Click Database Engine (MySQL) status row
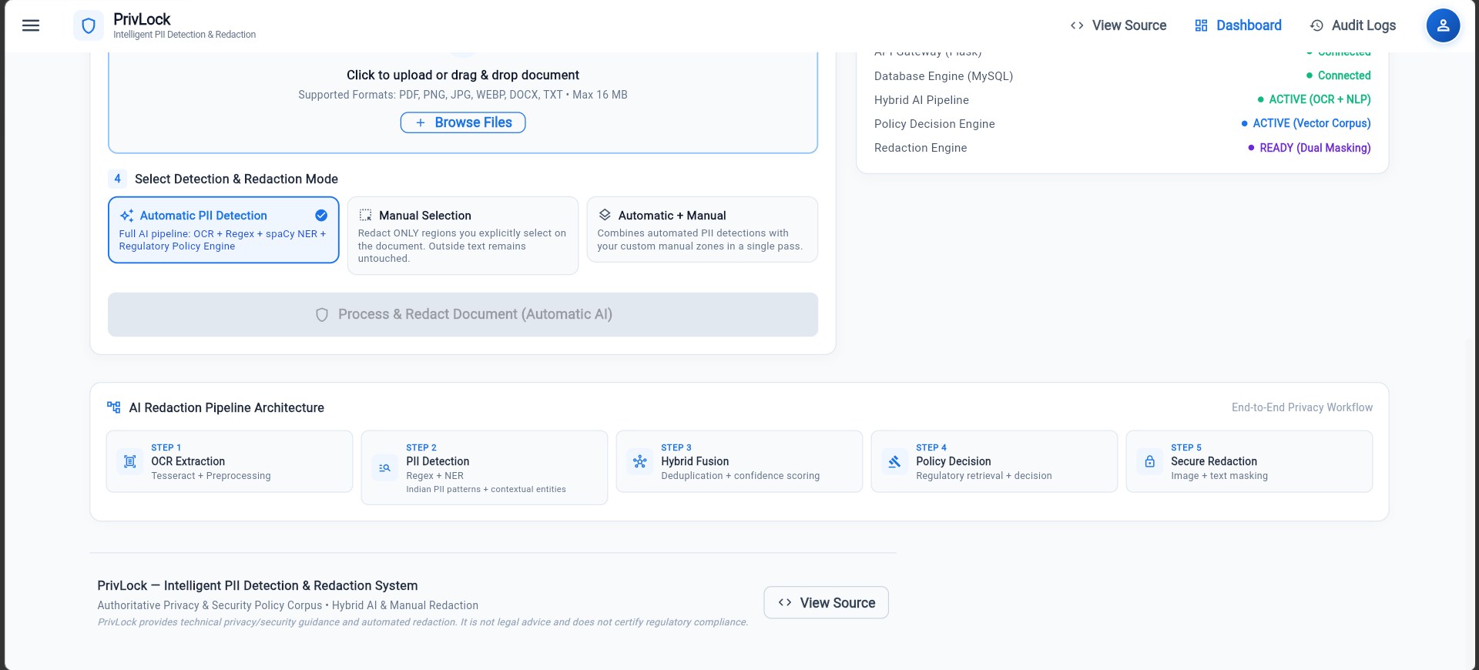Image resolution: width=1479 pixels, height=670 pixels. [1122, 75]
